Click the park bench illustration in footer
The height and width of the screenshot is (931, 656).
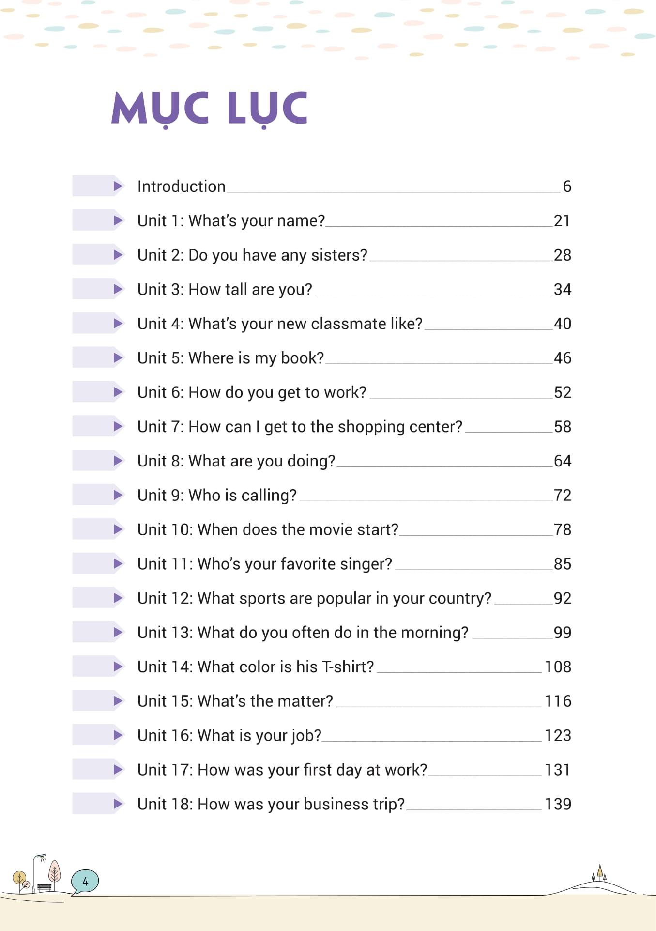[45, 887]
